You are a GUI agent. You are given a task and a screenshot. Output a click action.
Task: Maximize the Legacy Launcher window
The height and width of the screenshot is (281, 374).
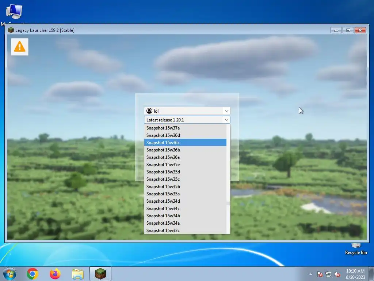pos(348,30)
